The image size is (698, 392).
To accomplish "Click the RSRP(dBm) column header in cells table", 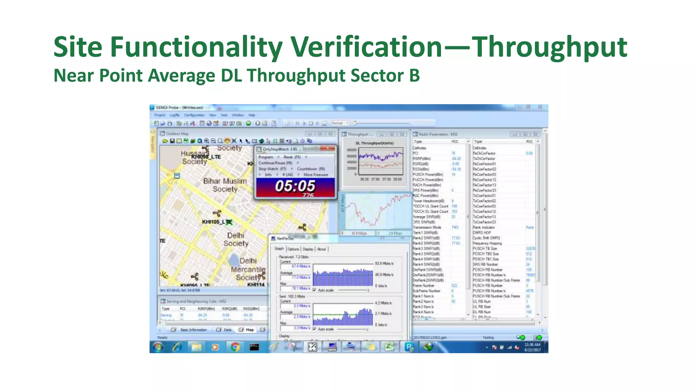I will pos(206,309).
